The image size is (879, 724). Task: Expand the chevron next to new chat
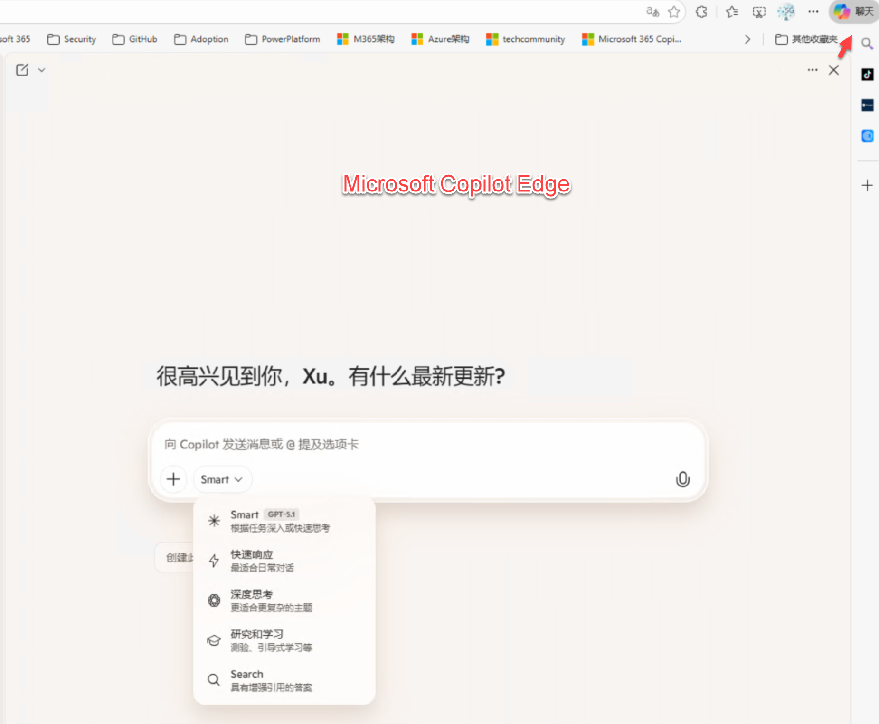pos(42,70)
